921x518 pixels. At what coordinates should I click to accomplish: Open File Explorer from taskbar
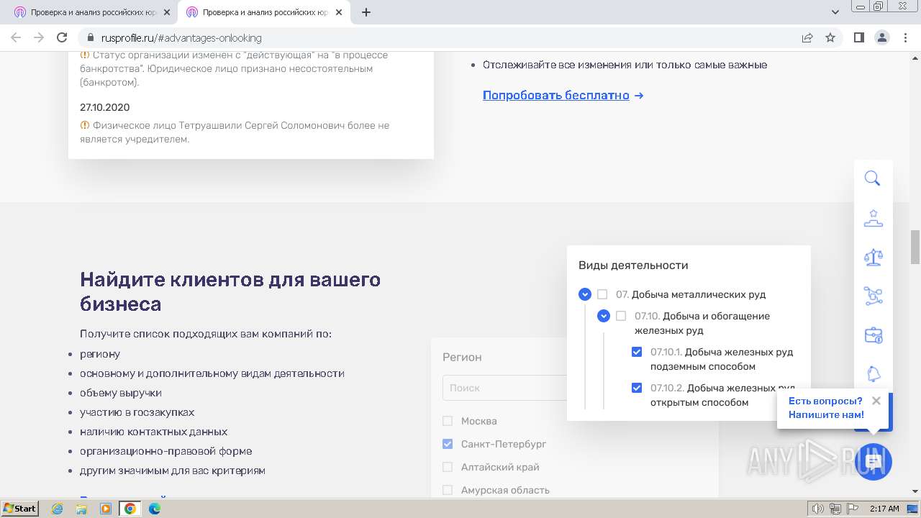click(x=81, y=508)
